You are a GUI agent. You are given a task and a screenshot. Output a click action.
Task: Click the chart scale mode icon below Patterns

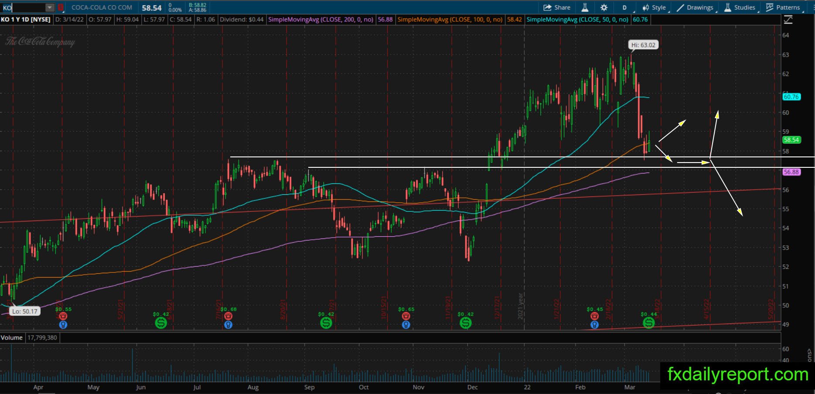click(788, 20)
